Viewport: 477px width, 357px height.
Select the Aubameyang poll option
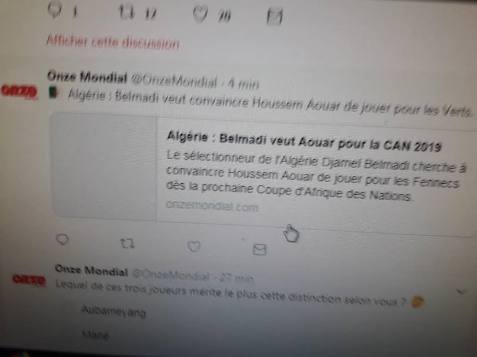point(114,311)
